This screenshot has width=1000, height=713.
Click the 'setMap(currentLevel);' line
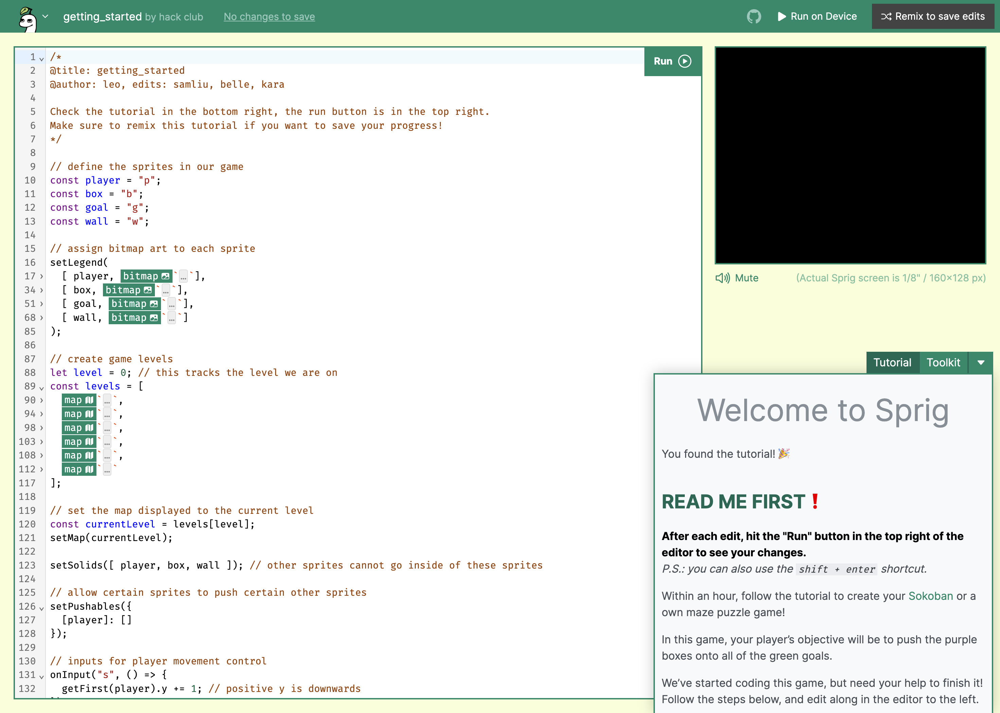[111, 538]
